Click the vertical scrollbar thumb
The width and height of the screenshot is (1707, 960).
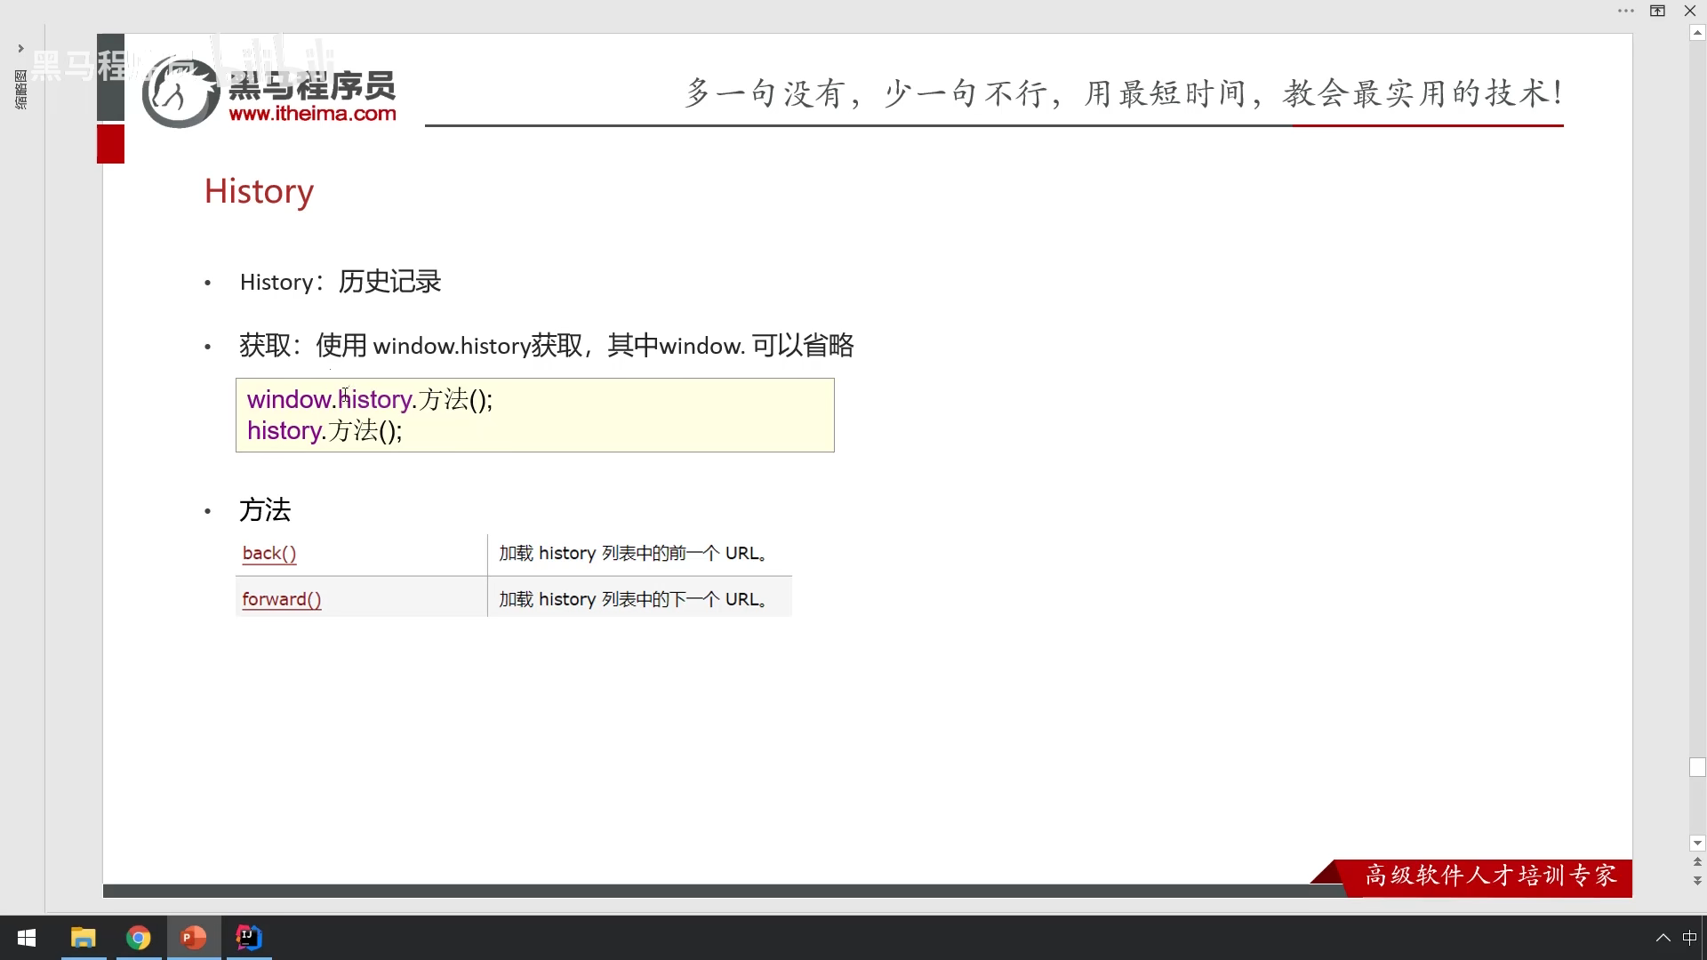click(x=1697, y=767)
